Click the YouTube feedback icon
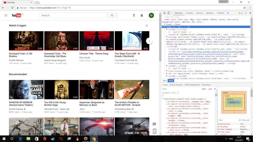The image size is (253, 142). point(154,124)
